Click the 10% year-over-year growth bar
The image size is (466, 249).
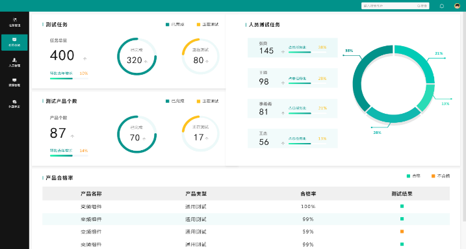point(69,79)
